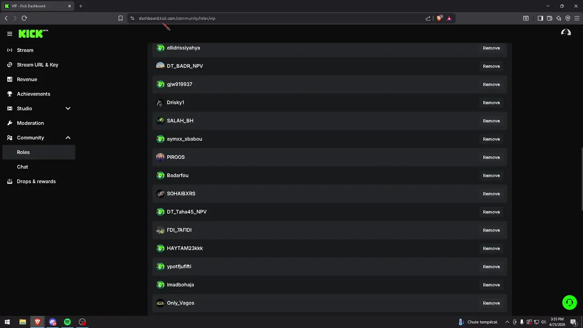583x328 pixels.
Task: Open Brave Leo AI assistant
Action: click(559, 18)
